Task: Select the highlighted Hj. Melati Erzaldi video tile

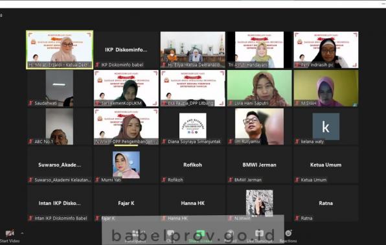Action: 60,49
